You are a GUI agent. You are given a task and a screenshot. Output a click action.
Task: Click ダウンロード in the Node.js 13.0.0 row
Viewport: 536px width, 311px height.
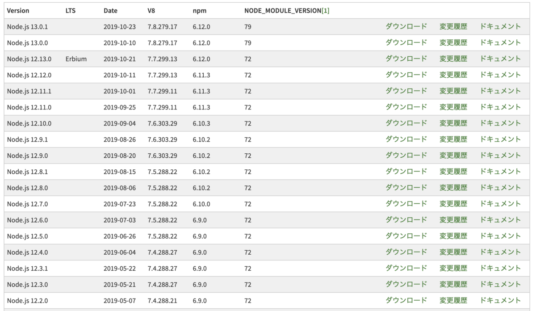point(406,42)
